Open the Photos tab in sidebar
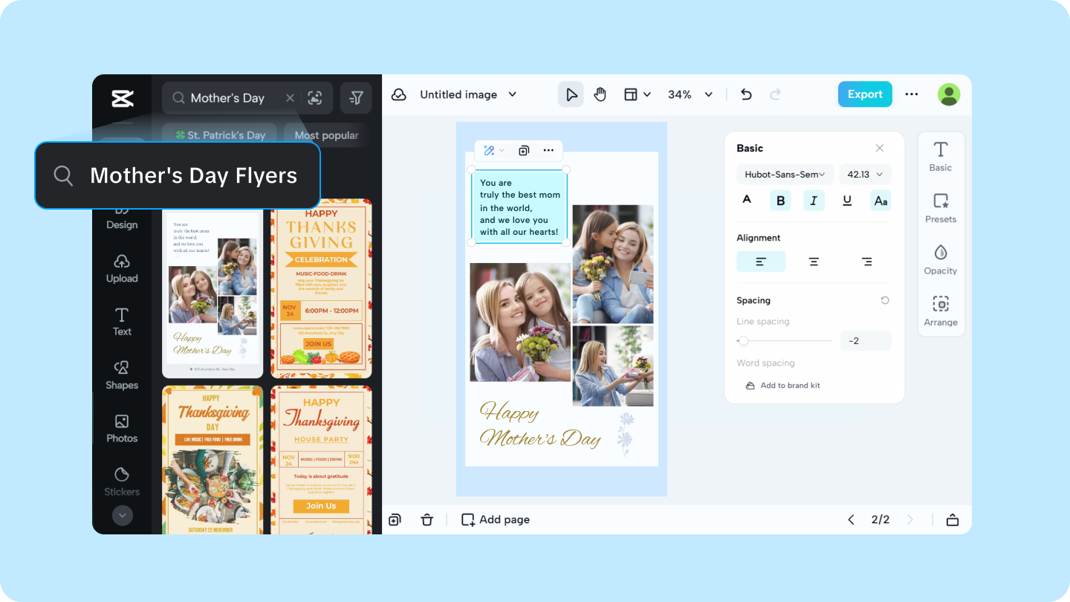Image resolution: width=1070 pixels, height=602 pixels. pos(122,429)
